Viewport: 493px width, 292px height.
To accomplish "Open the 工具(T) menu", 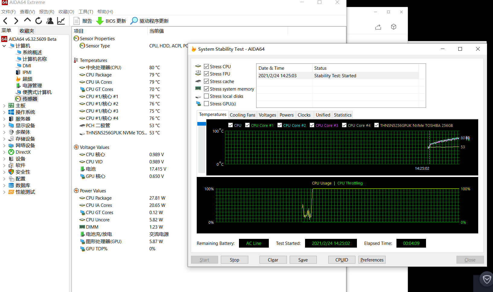I will [86, 11].
